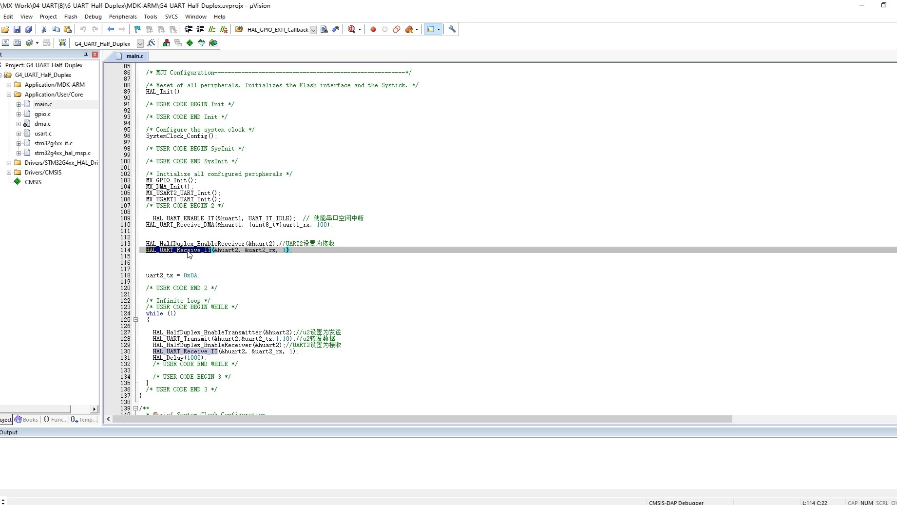Toggle auto-hide pin on project panel

point(86,55)
